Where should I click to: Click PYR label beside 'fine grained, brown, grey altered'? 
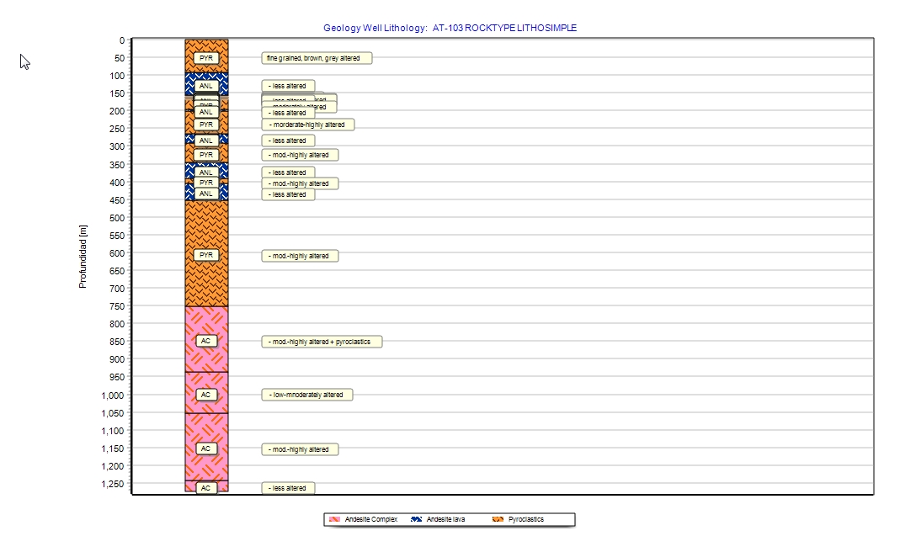pyautogui.click(x=206, y=58)
